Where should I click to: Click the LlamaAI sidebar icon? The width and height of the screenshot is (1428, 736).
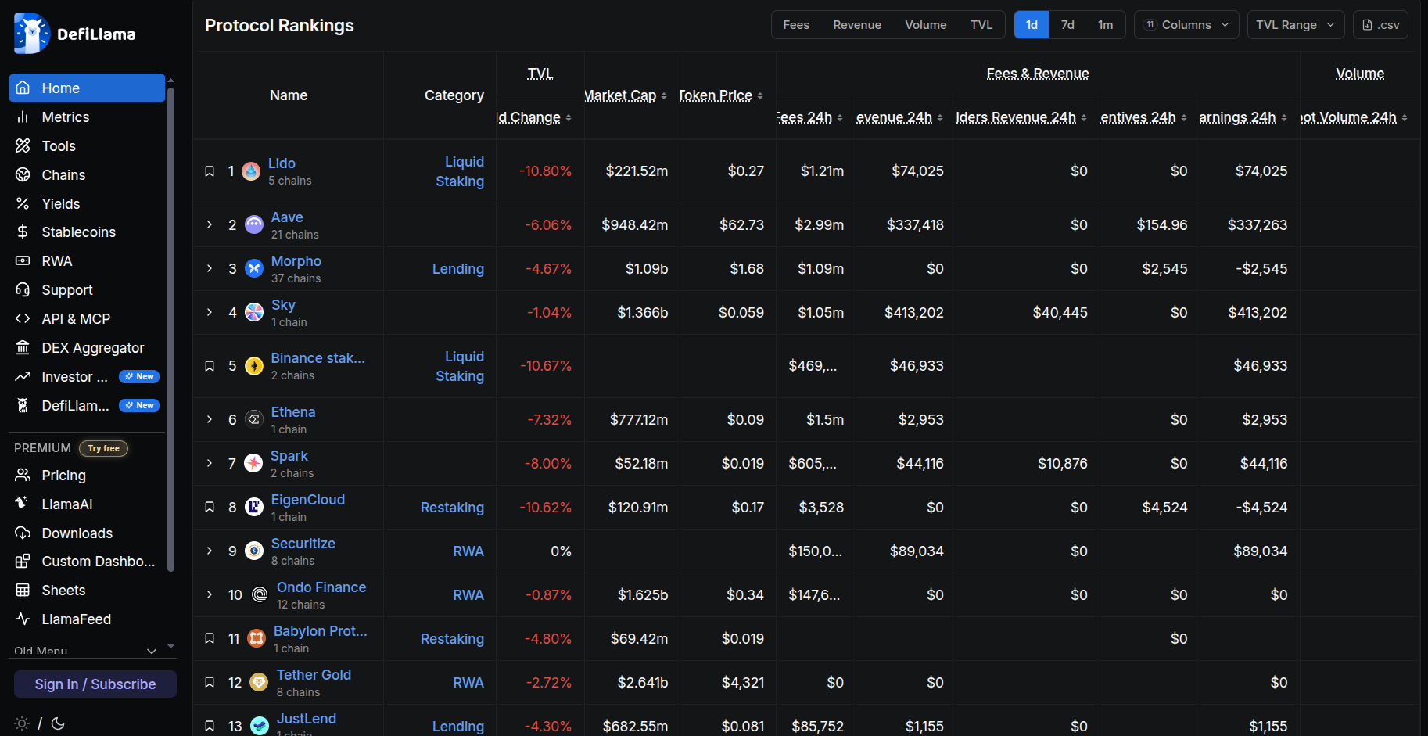(23, 504)
